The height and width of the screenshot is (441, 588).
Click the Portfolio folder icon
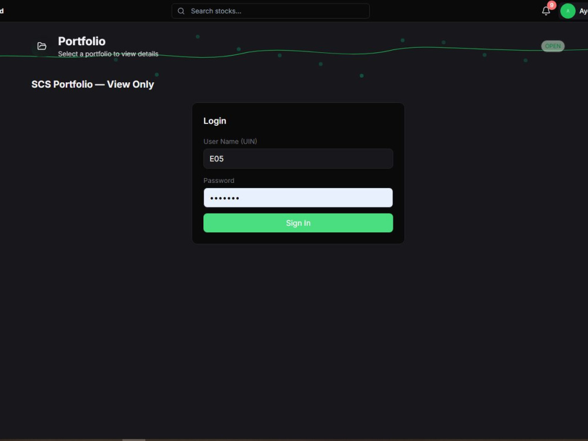(x=42, y=46)
